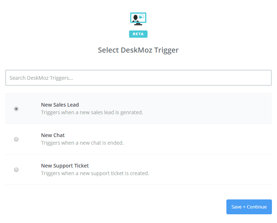
Task: Click the DeskMoz monitor logo icon
Action: tap(138, 19)
